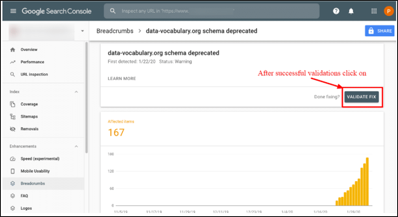Click the Breadcrumbs layers icon
398x217 pixels.
coord(13,184)
